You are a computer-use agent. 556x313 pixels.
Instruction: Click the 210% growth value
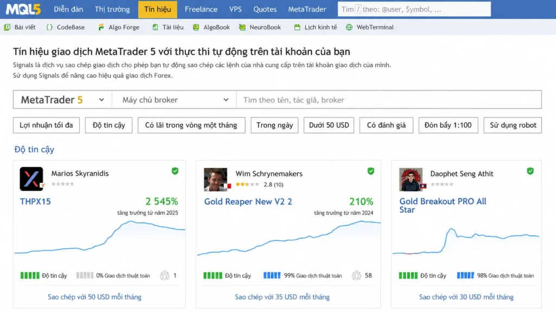point(361,202)
